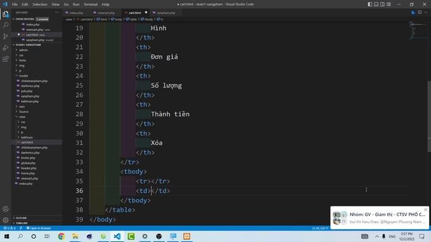Viewport: 431px width, 242px height.
Task: Switch to the sanpham.php editor tab
Action: point(166,13)
